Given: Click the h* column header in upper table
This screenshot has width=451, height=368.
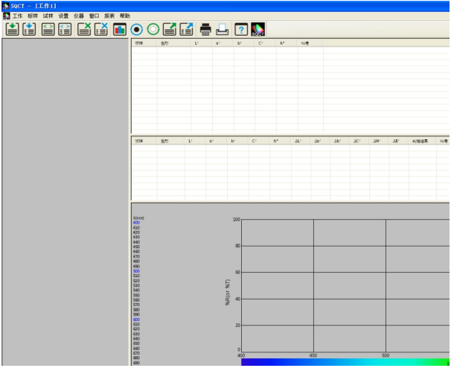Looking at the screenshot, I should coord(282,43).
